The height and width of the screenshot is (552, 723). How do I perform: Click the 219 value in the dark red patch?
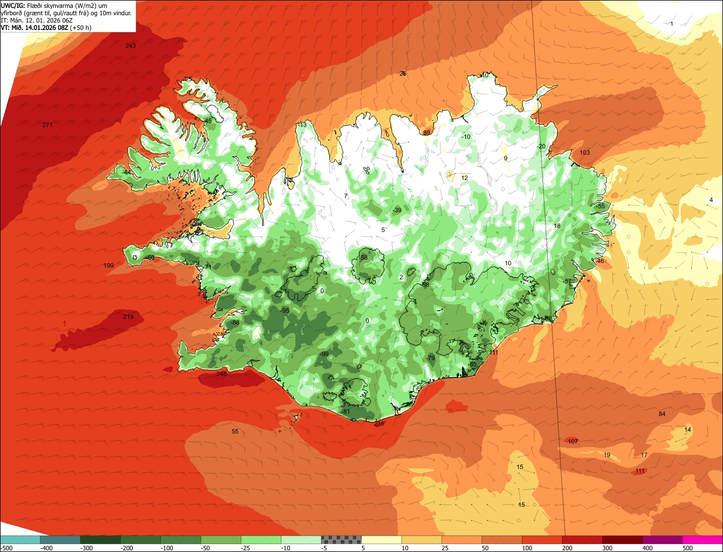coord(128,317)
